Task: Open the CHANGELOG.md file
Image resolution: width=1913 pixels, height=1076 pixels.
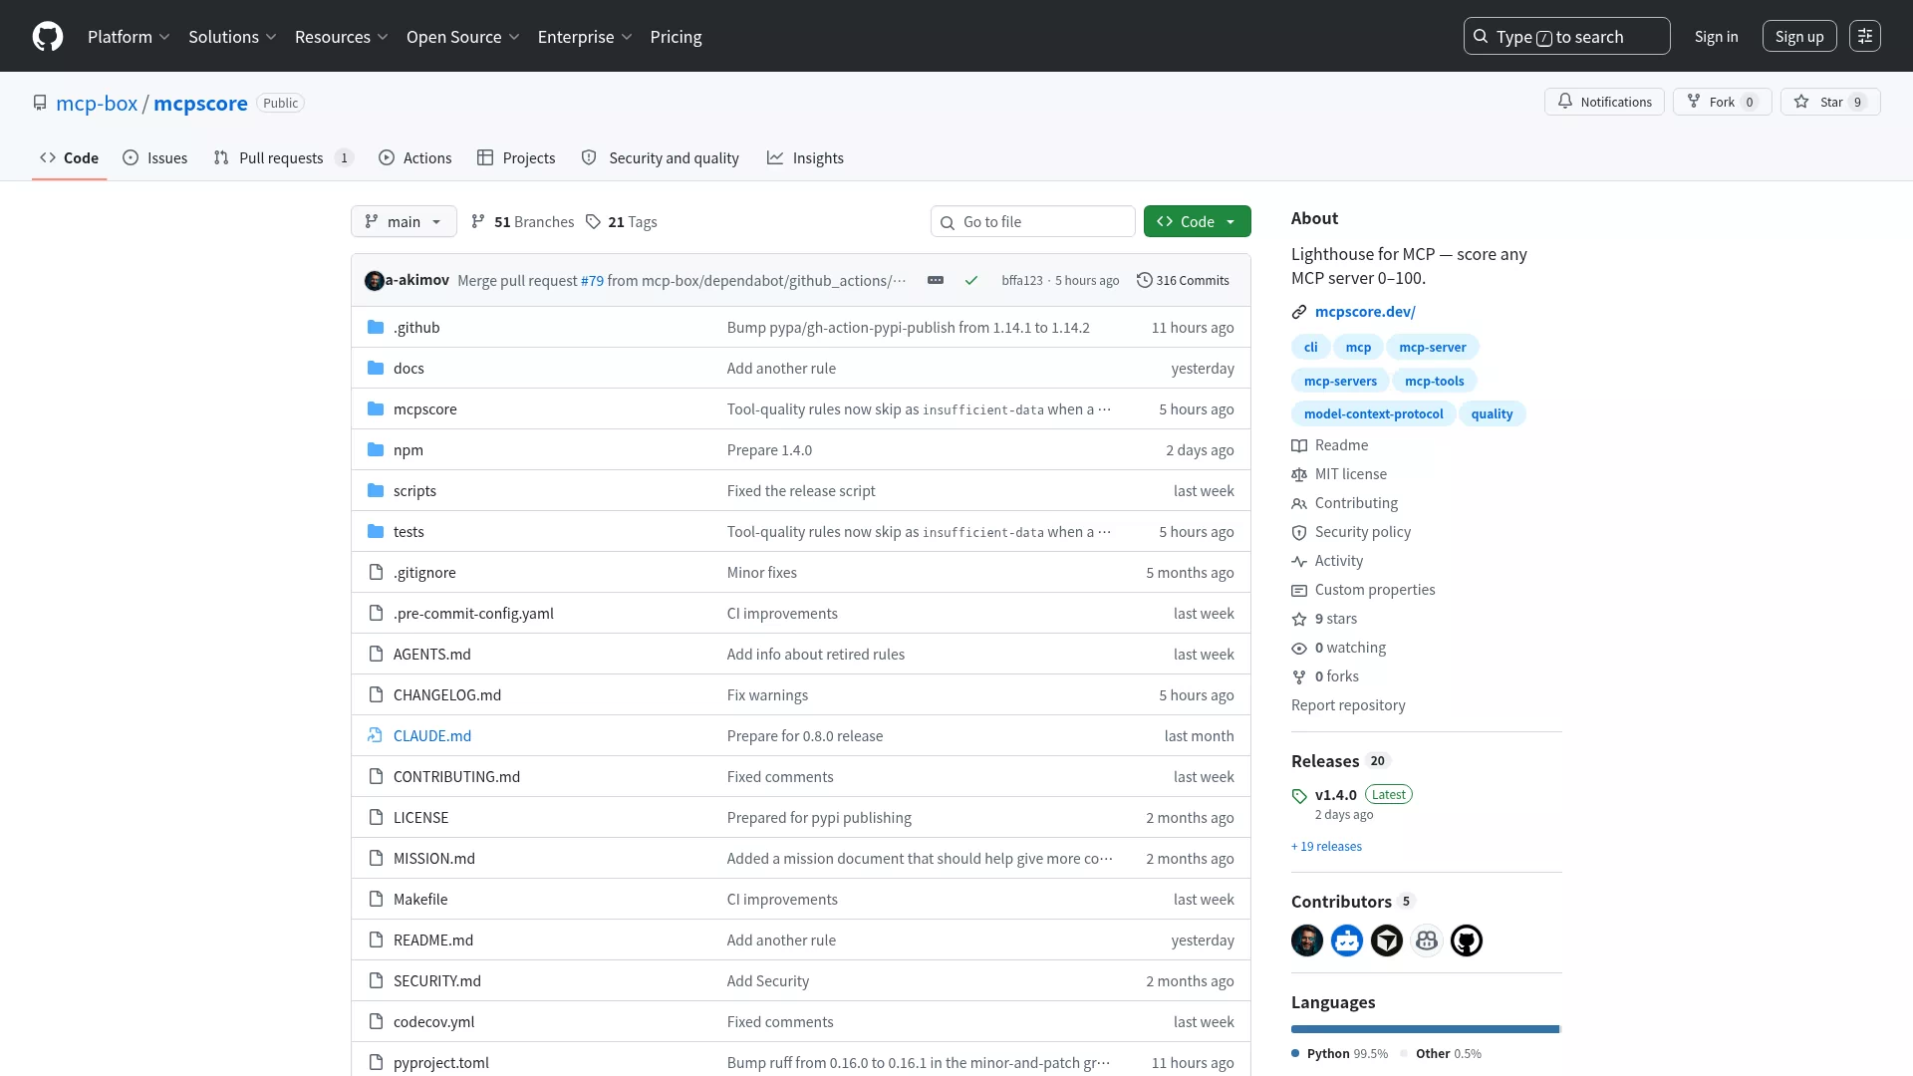Action: pyautogui.click(x=446, y=695)
